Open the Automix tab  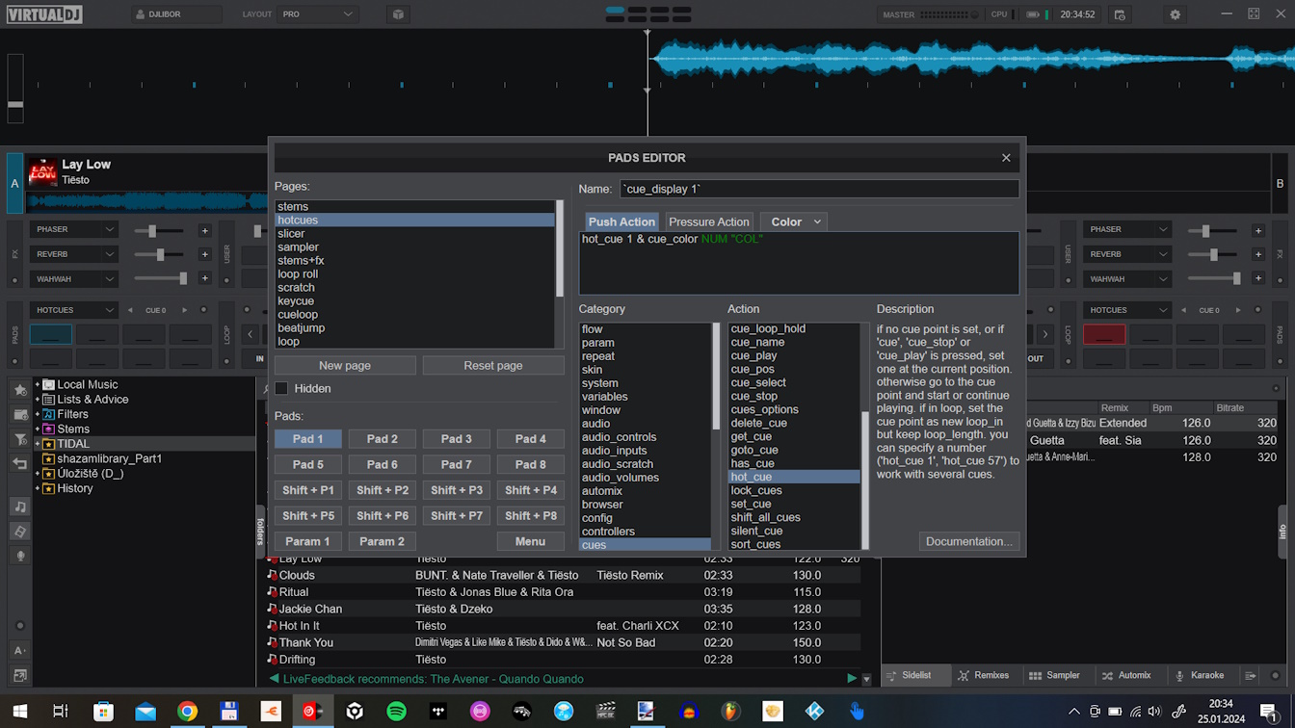click(1126, 675)
